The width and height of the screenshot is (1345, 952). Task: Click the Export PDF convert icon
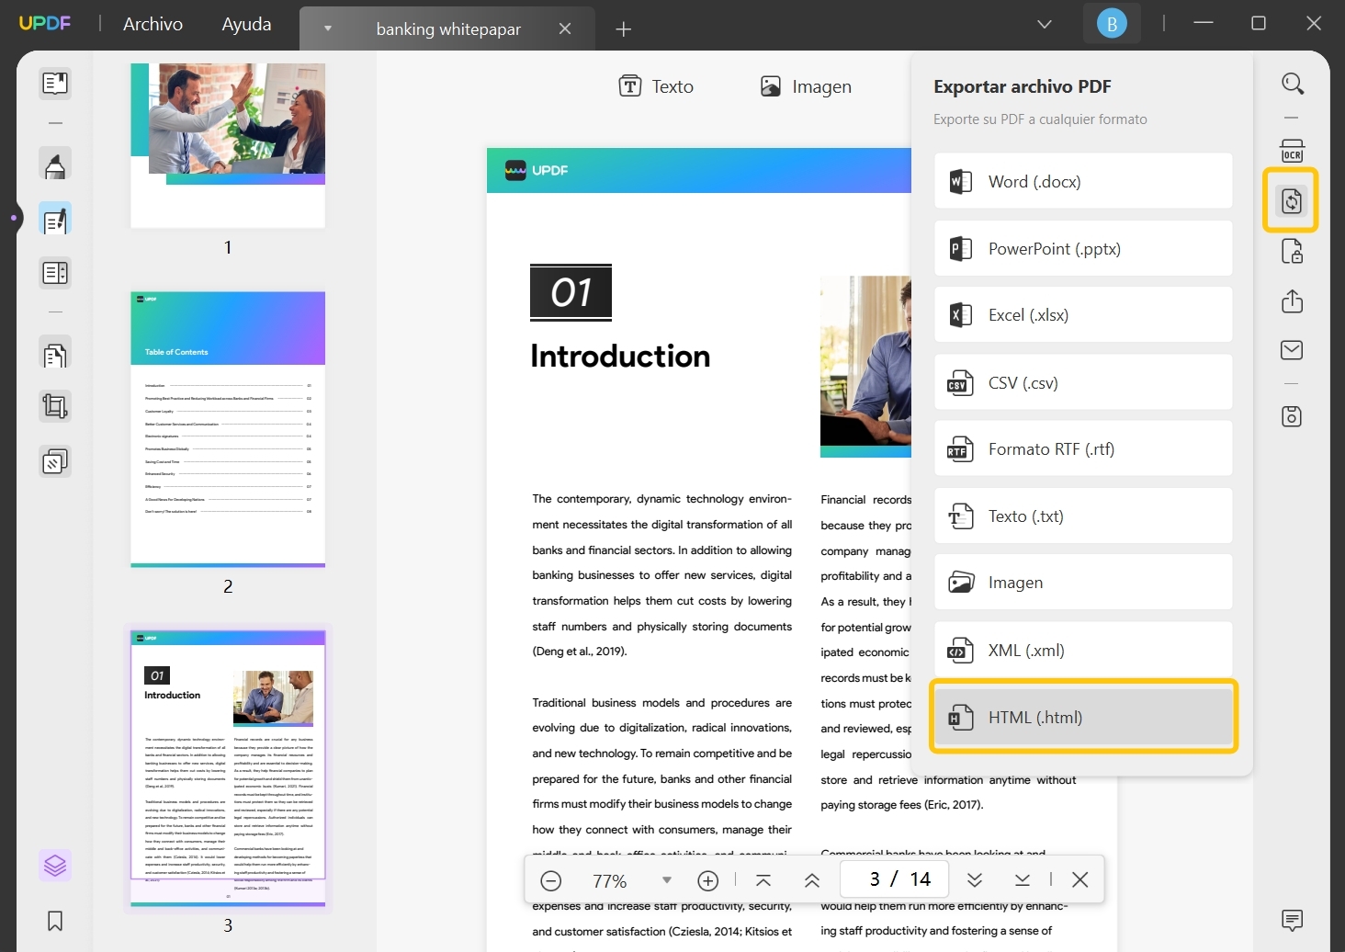pyautogui.click(x=1291, y=200)
